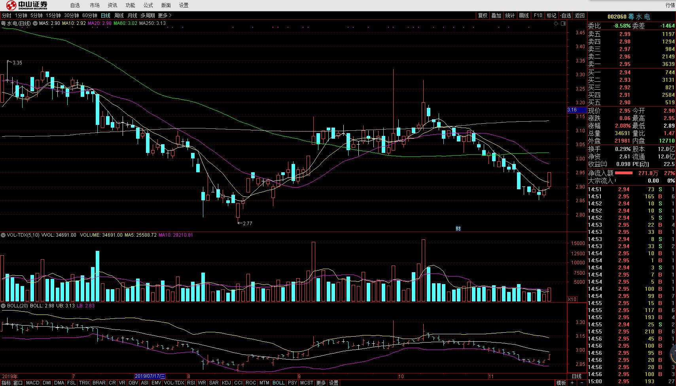
Task: Click the 统计 statistics button
Action: pos(510,15)
